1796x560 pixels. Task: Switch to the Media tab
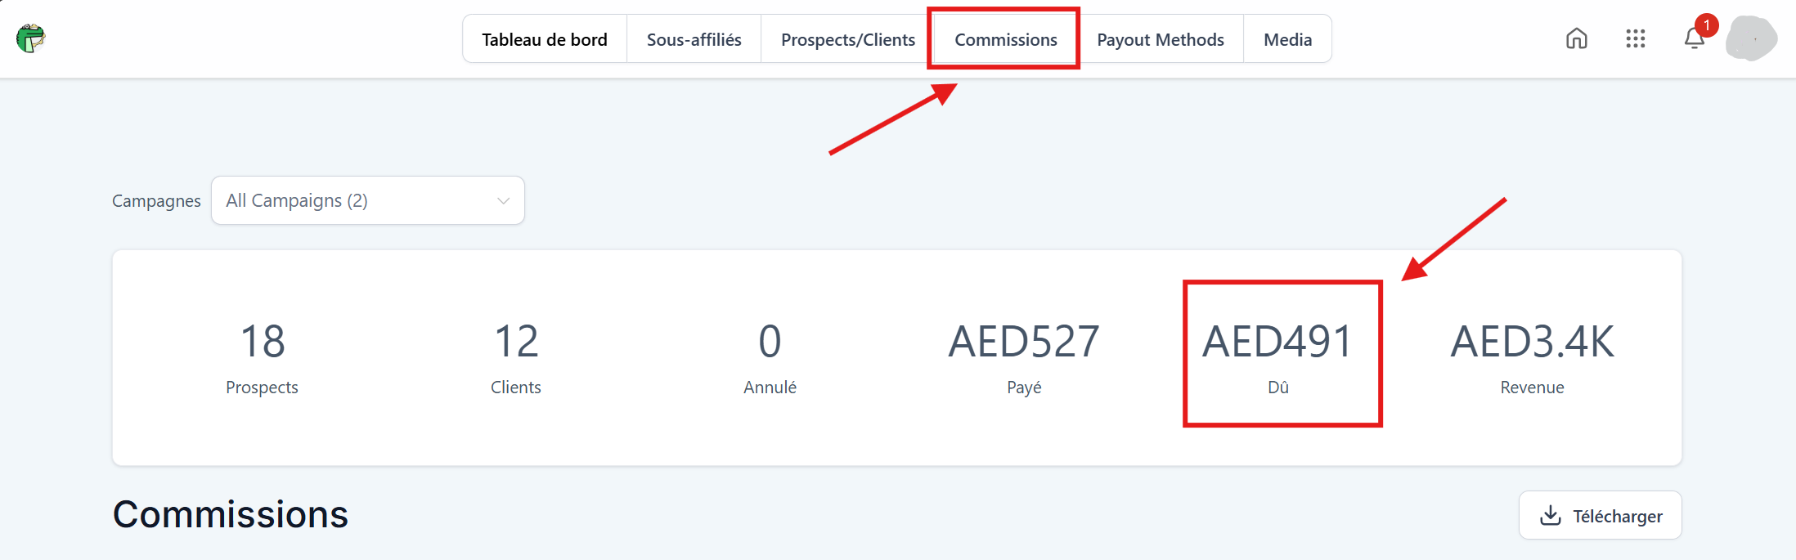(1287, 39)
